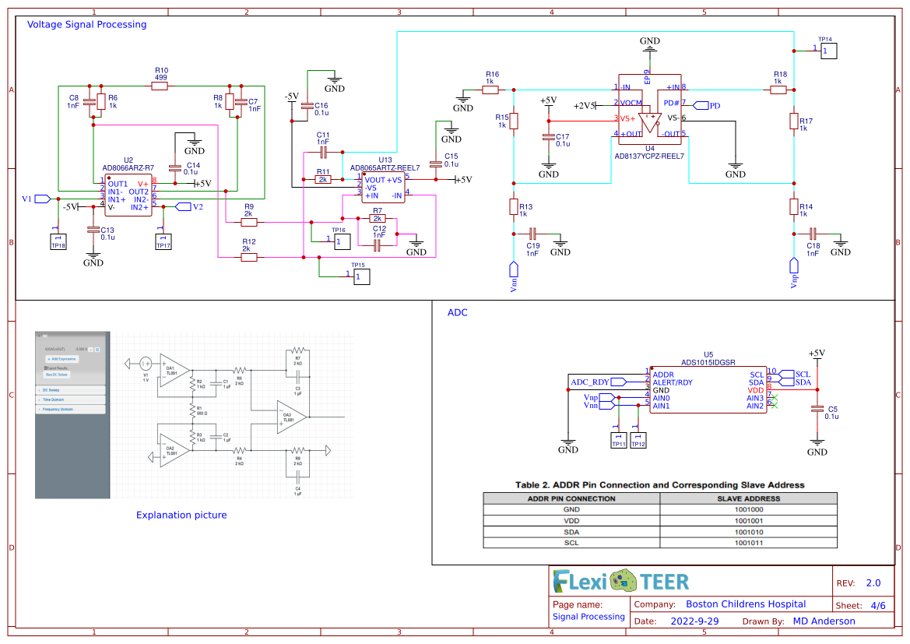Open the Export Results link
This screenshot has width=910, height=644.
point(58,368)
